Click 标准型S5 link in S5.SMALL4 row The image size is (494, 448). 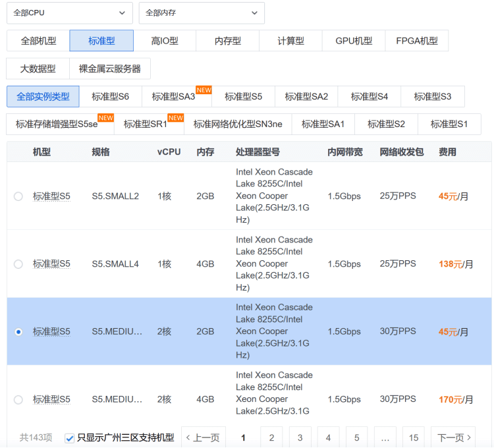(x=51, y=264)
